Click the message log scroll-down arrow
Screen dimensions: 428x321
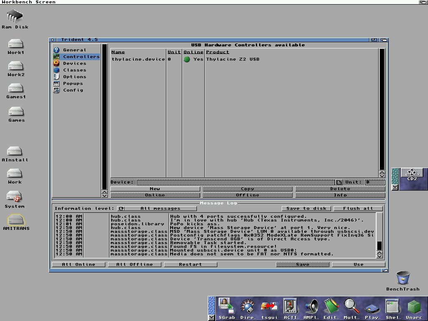(380, 256)
